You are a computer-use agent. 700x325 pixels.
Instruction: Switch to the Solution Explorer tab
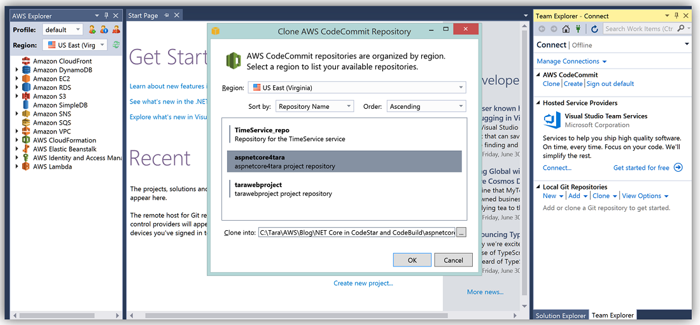[x=560, y=315]
